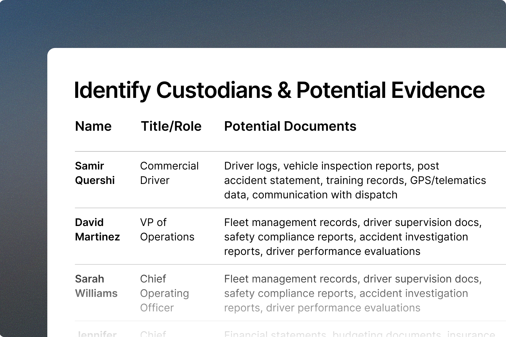Viewport: 506px width, 337px height.
Task: Click the Commercial Driver role cell
Action: point(169,173)
